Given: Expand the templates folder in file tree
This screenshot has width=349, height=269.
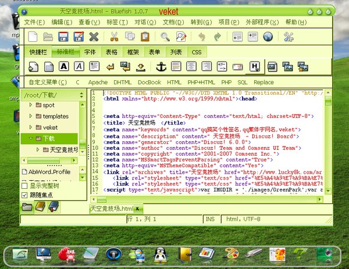Looking at the screenshot, I should point(31,116).
